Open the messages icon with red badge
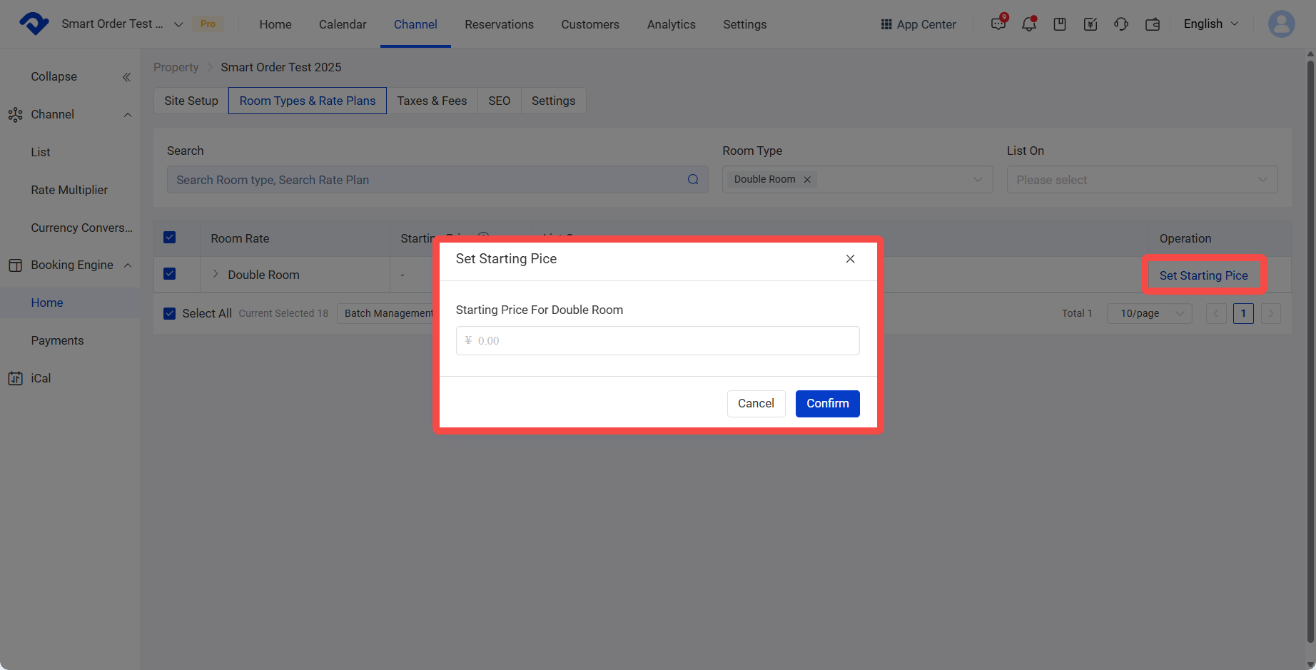Screen dimensions: 1316x670 (998, 24)
